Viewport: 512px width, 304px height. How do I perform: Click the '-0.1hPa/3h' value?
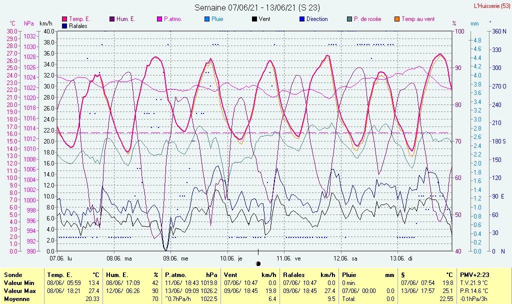(473, 299)
